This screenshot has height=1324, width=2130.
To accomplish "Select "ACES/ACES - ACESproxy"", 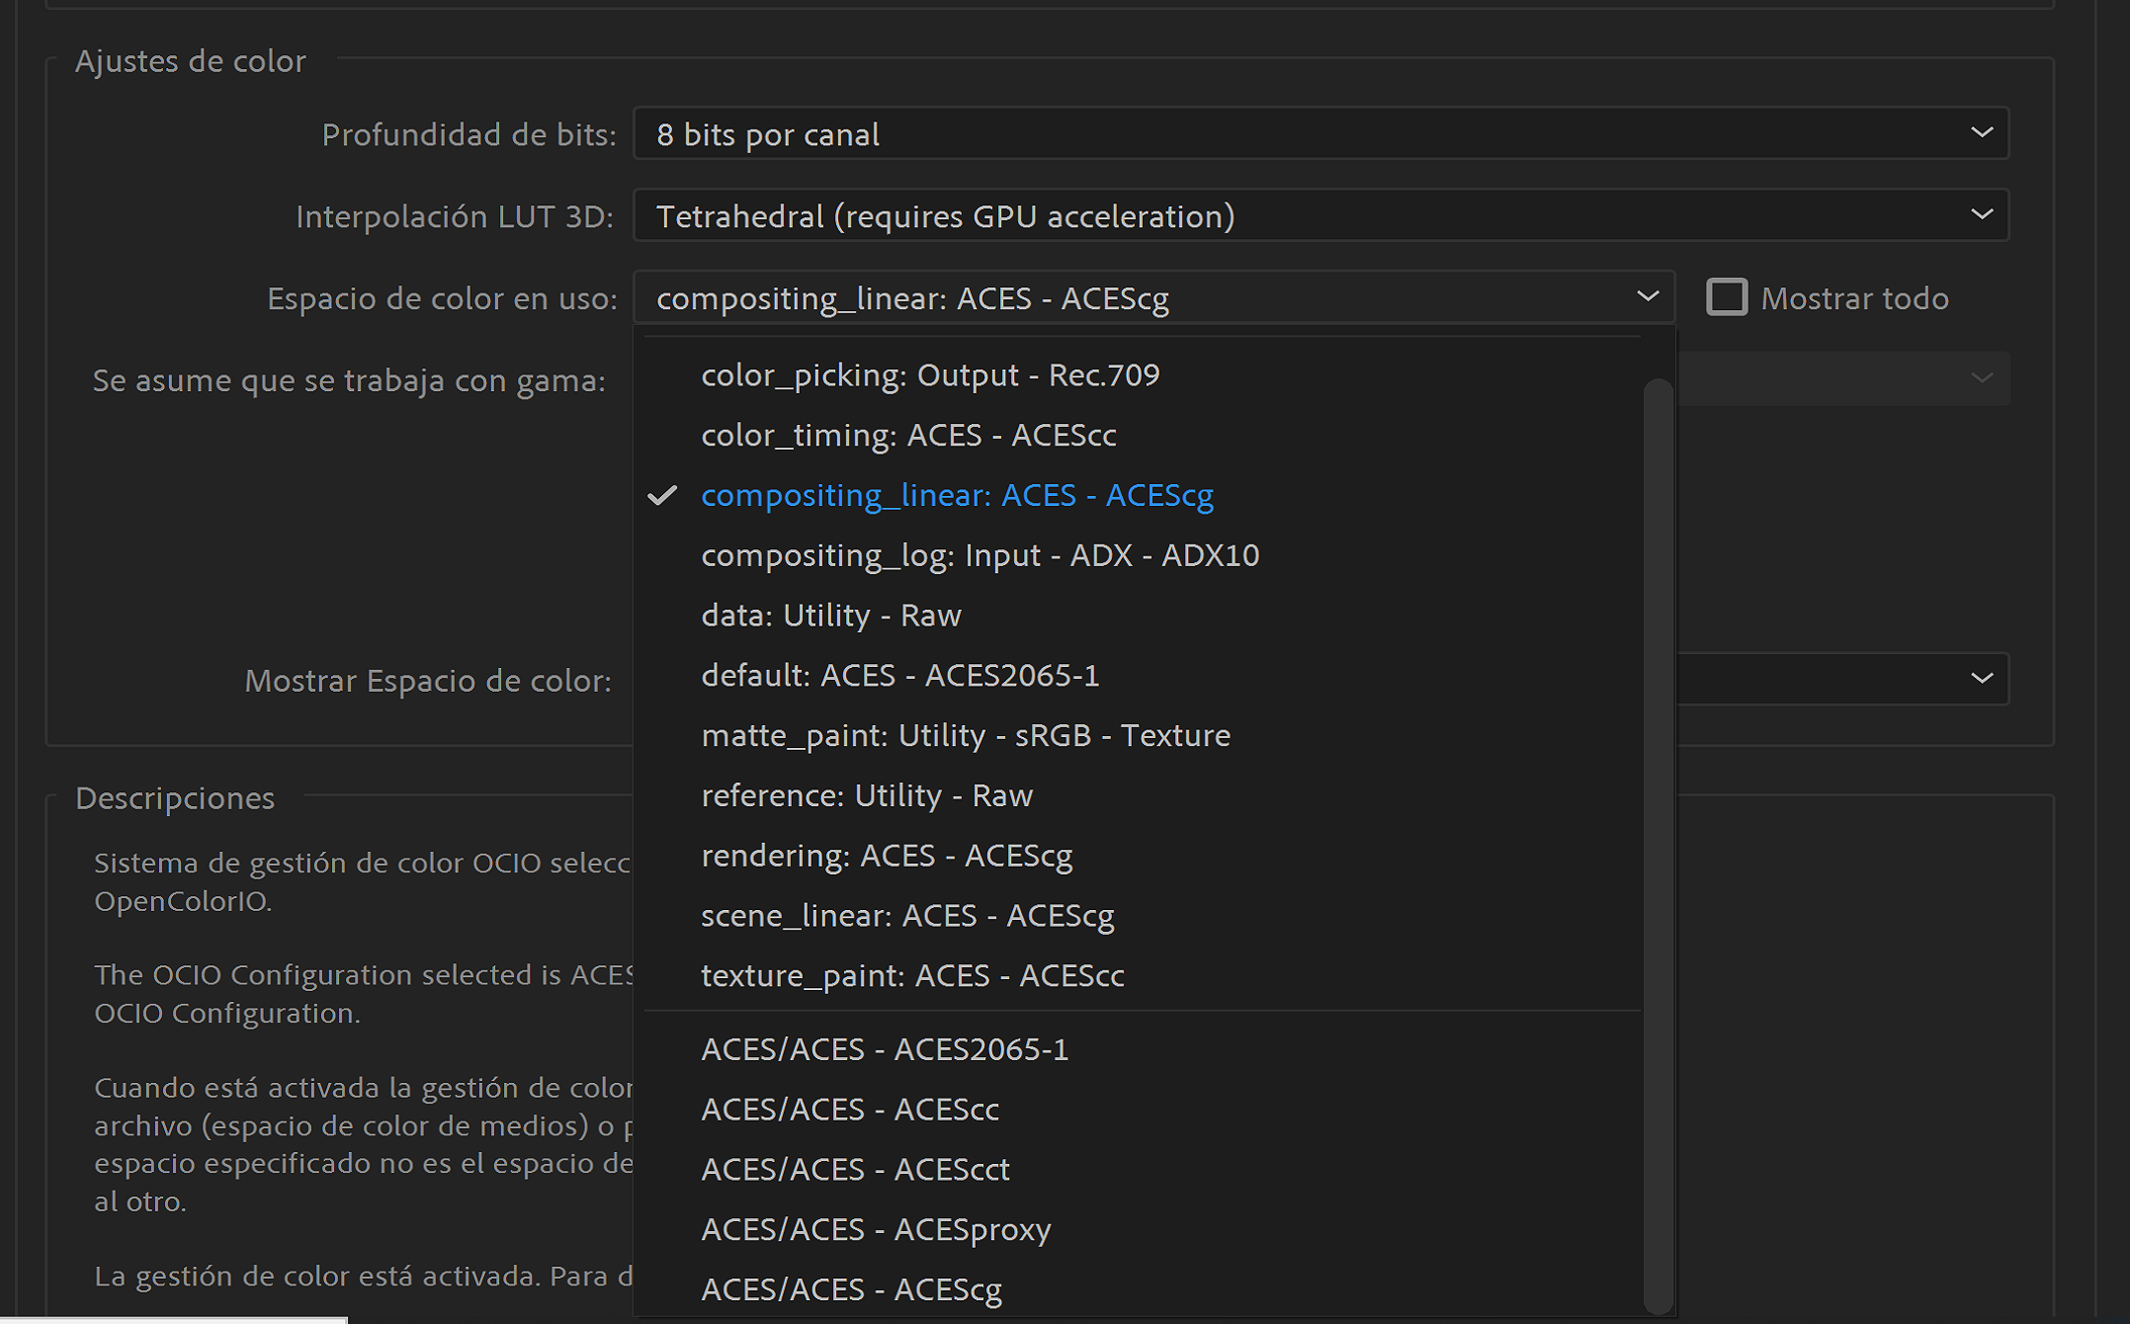I will tap(876, 1229).
